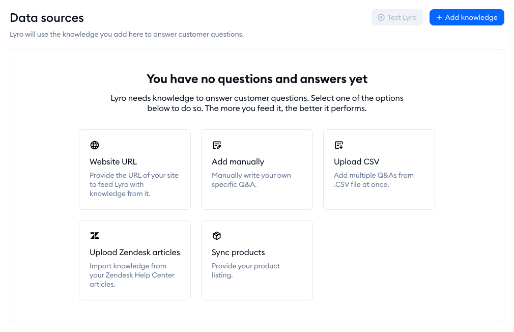Click 'Import knowledge from your Zendesk' description
The width and height of the screenshot is (514, 332).
tap(132, 275)
